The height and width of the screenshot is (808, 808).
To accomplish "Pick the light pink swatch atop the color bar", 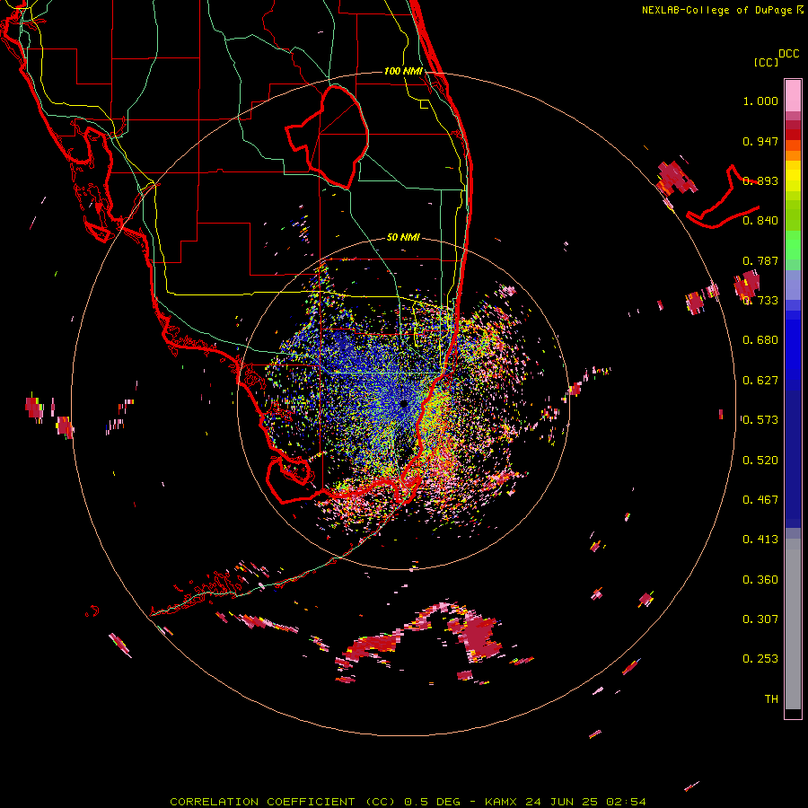I will 793,96.
